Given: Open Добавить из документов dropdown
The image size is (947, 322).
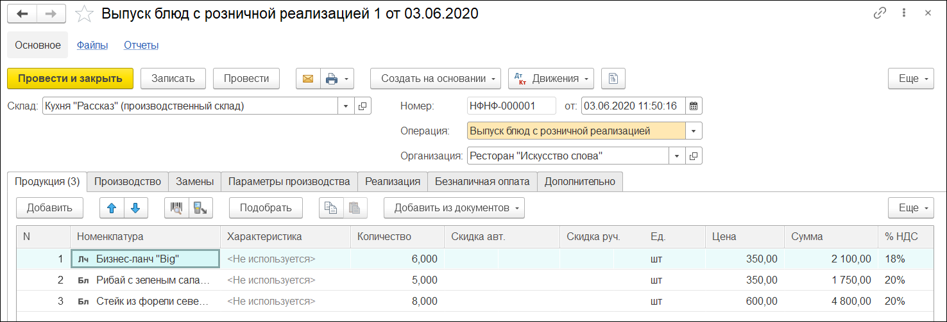Looking at the screenshot, I should [454, 207].
